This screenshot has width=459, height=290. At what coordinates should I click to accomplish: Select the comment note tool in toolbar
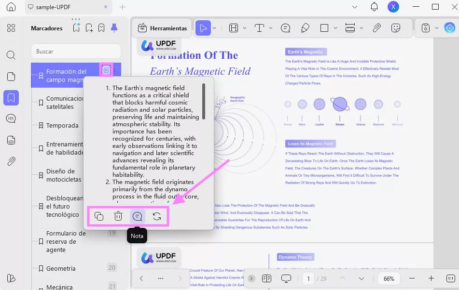pyautogui.click(x=285, y=28)
